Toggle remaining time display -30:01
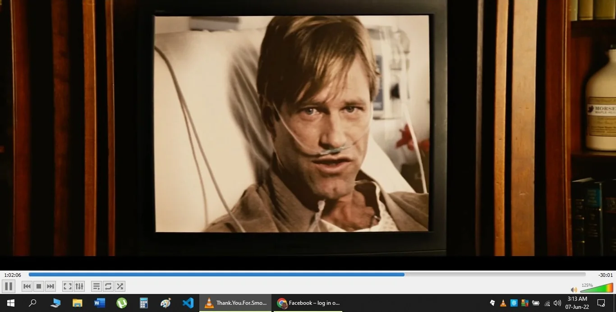 [x=605, y=275]
